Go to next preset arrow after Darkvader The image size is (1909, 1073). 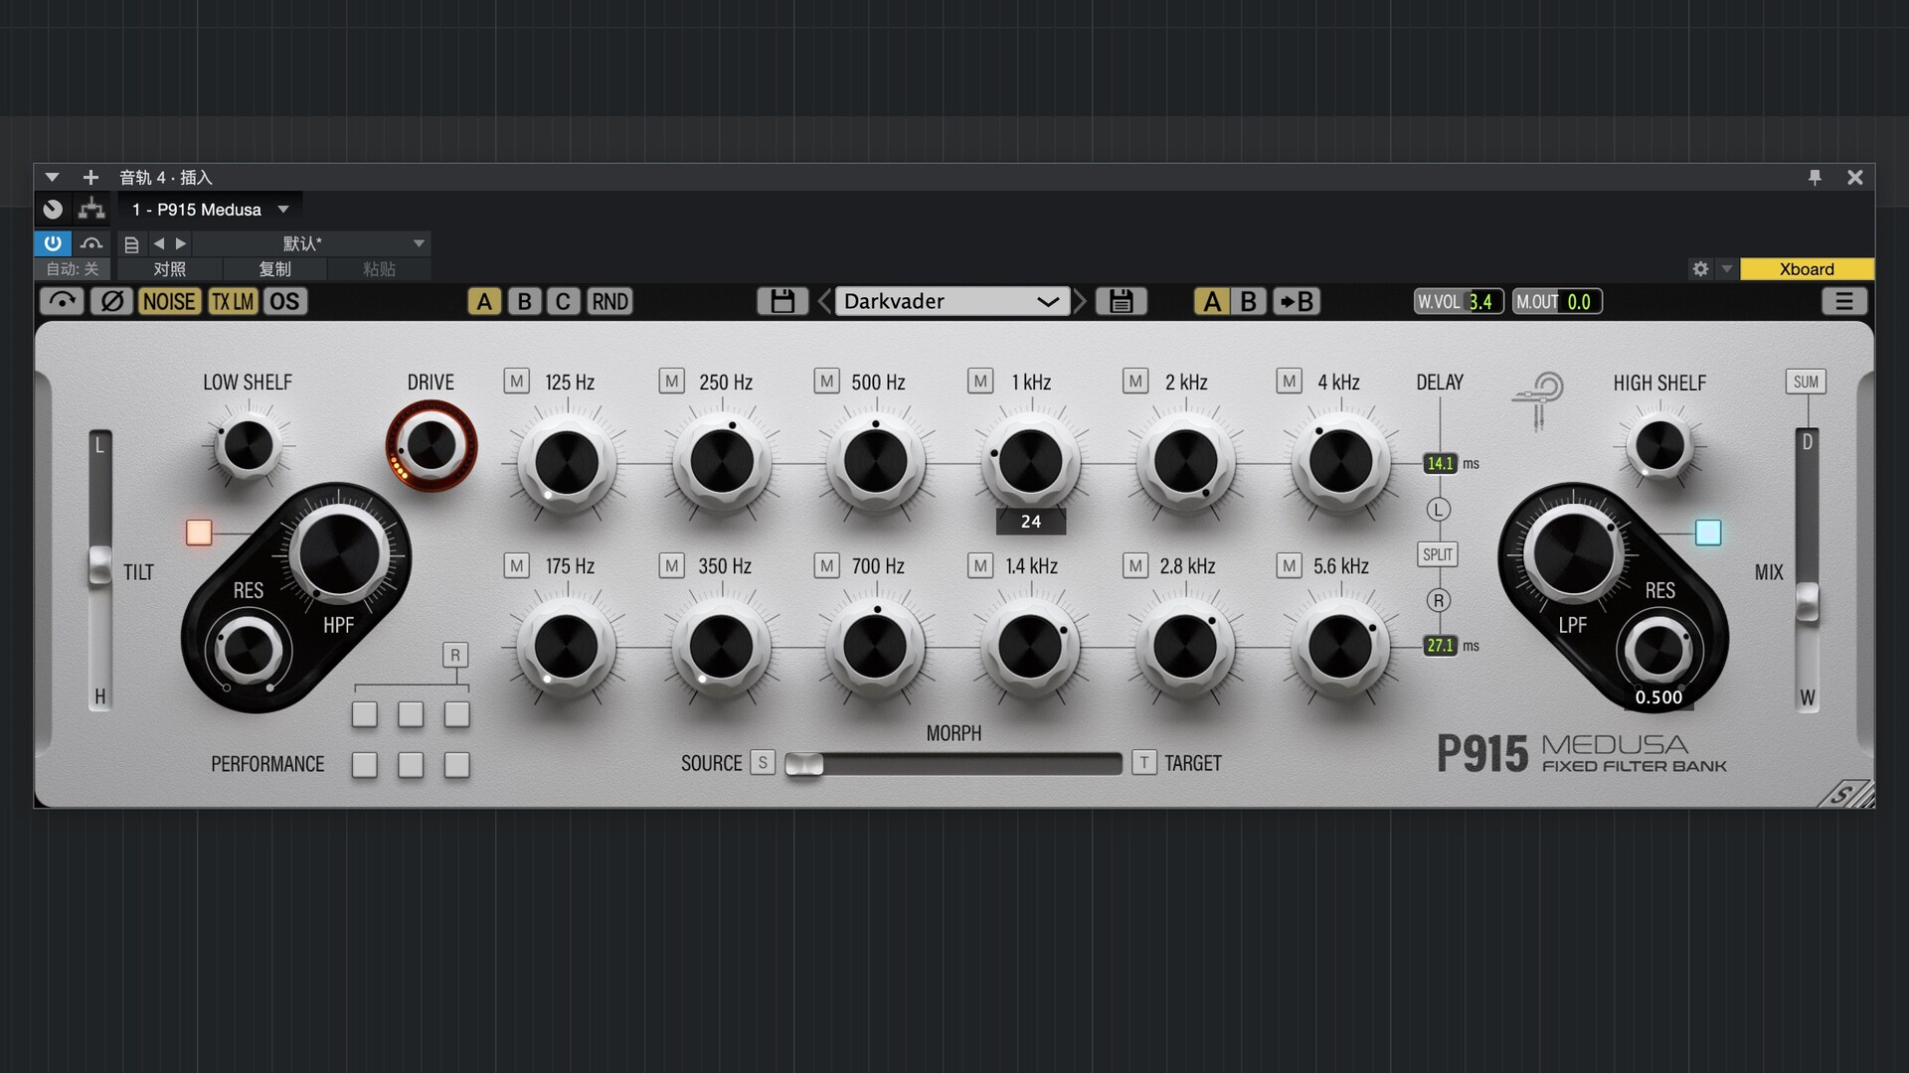pyautogui.click(x=1081, y=301)
